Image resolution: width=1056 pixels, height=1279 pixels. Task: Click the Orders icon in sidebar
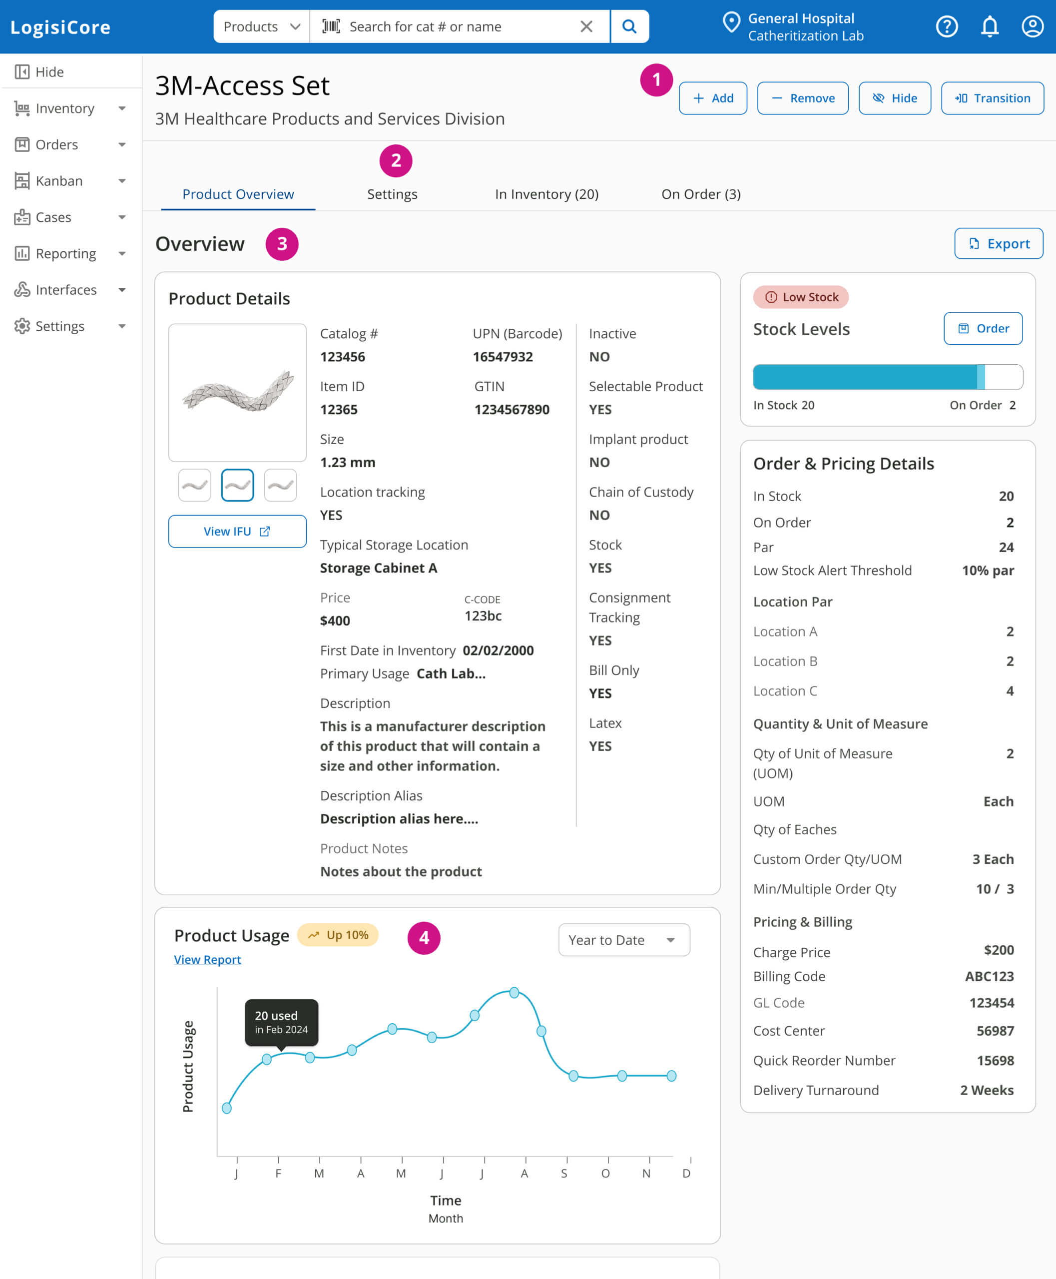tap(22, 144)
